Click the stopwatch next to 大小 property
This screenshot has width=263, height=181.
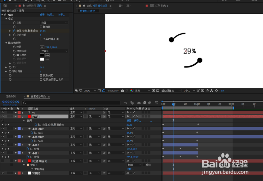point(10,67)
